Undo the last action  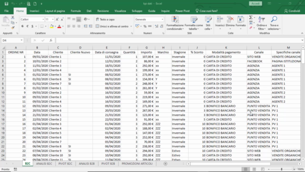(x=13, y=4)
